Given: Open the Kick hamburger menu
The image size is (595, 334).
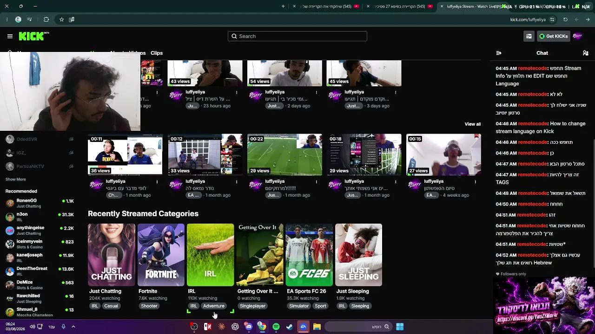Looking at the screenshot, I should click(10, 36).
